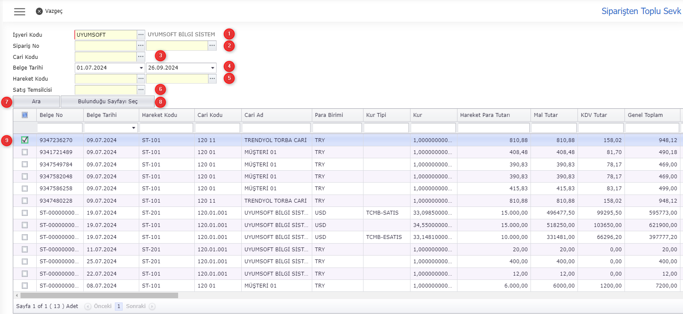683x314 pixels.
Task: Click the Ara search button
Action: point(36,102)
